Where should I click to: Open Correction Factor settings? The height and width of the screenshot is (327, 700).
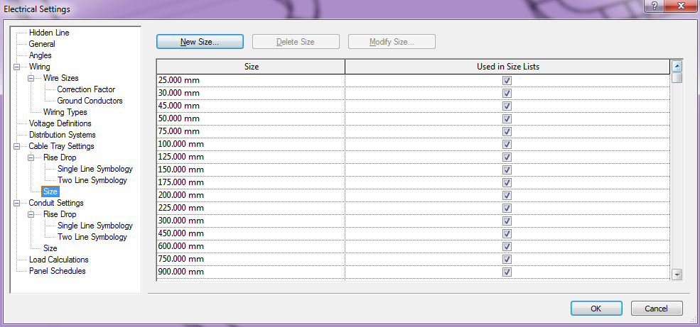(86, 89)
